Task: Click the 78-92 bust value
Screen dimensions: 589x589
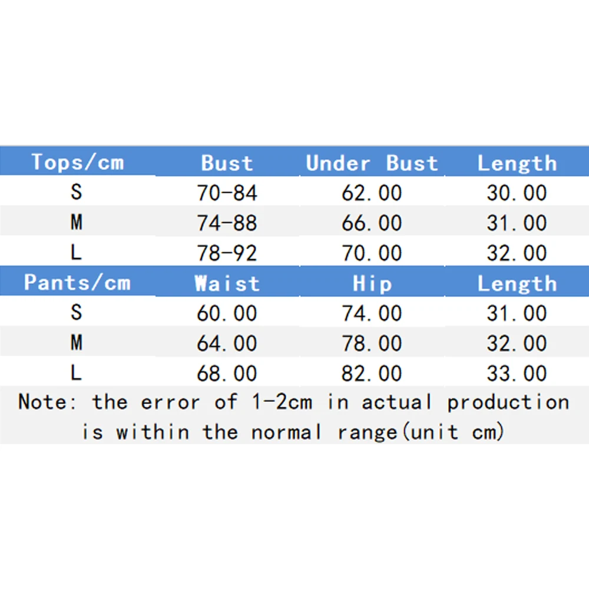Action: point(227,253)
